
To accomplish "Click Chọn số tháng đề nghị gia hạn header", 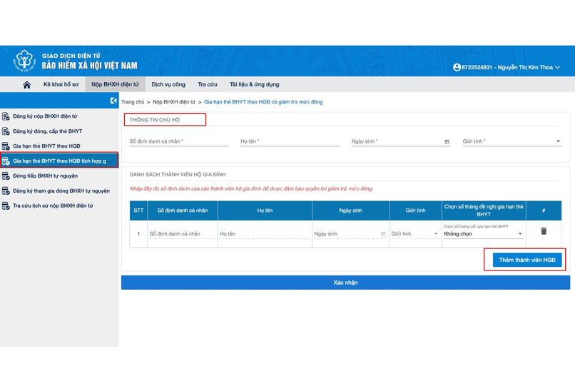I will pos(484,211).
